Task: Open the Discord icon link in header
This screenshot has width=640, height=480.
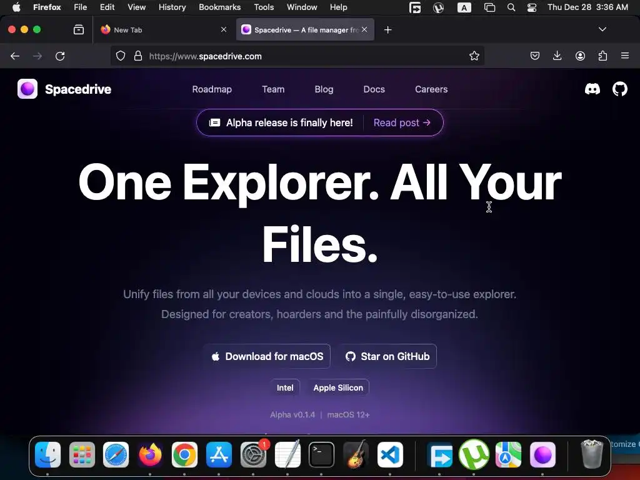Action: pos(592,89)
